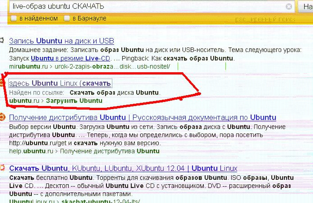Click the "Получение дистрибутива Ubuntu" green breadcrumb
The image size is (313, 203).
pos(110,151)
